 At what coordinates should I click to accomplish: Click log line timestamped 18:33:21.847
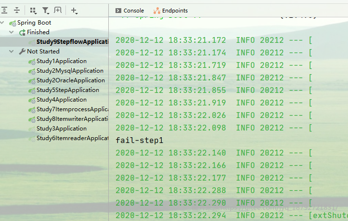coord(214,78)
